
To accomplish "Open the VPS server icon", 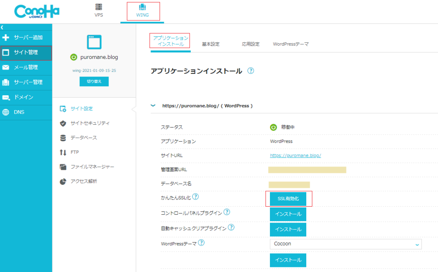I will (x=99, y=7).
